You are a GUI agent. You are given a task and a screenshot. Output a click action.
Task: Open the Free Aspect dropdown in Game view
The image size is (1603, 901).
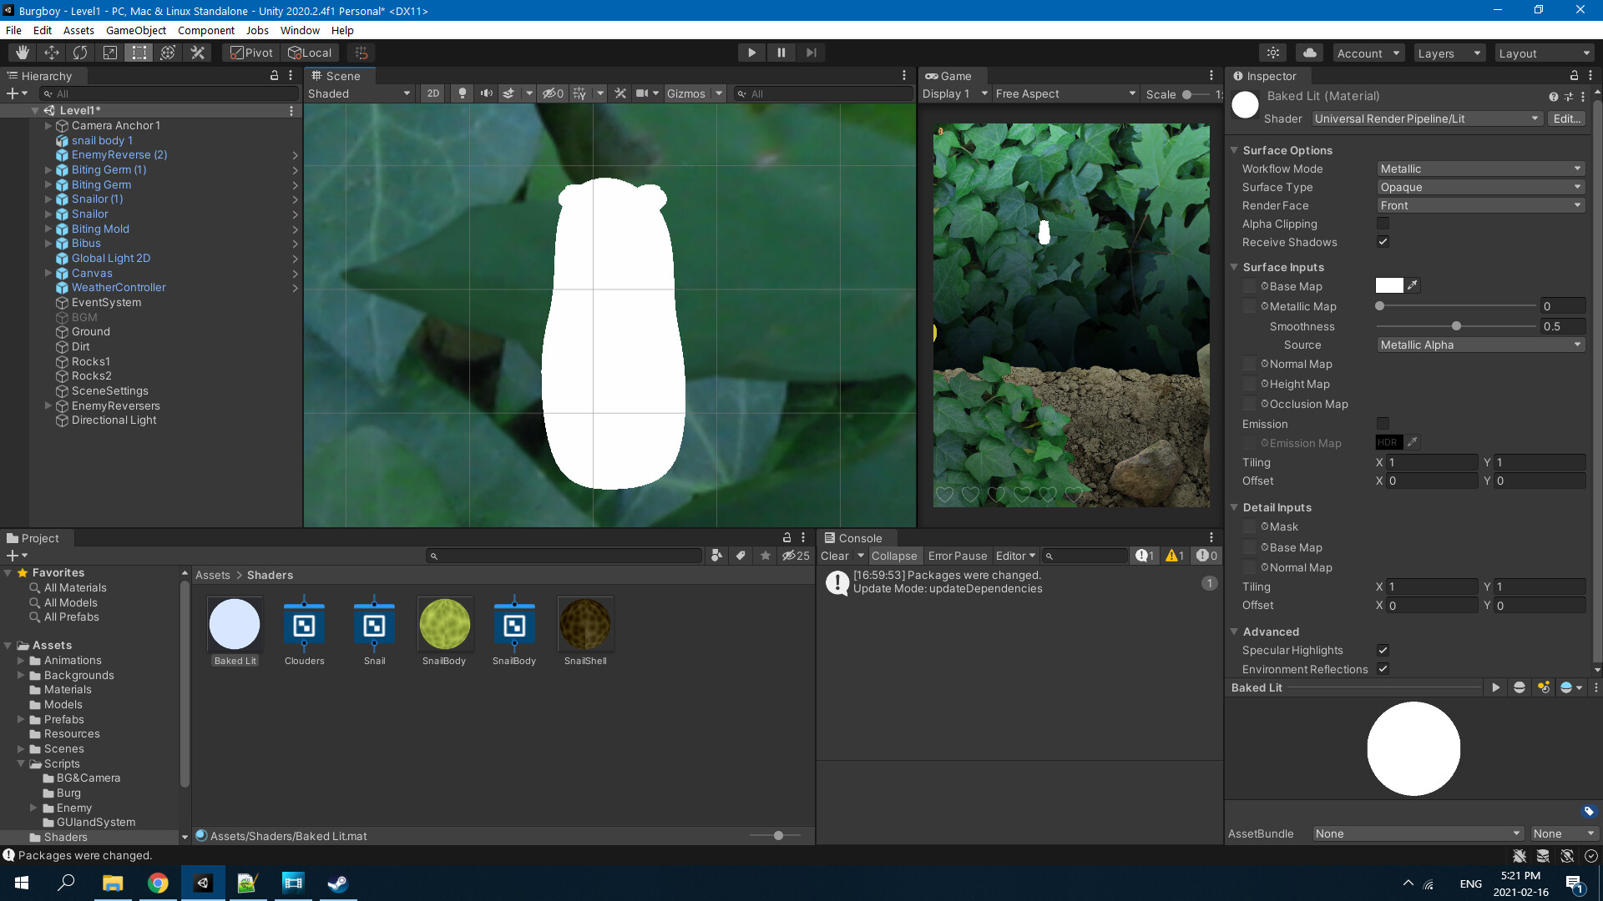click(x=1064, y=93)
